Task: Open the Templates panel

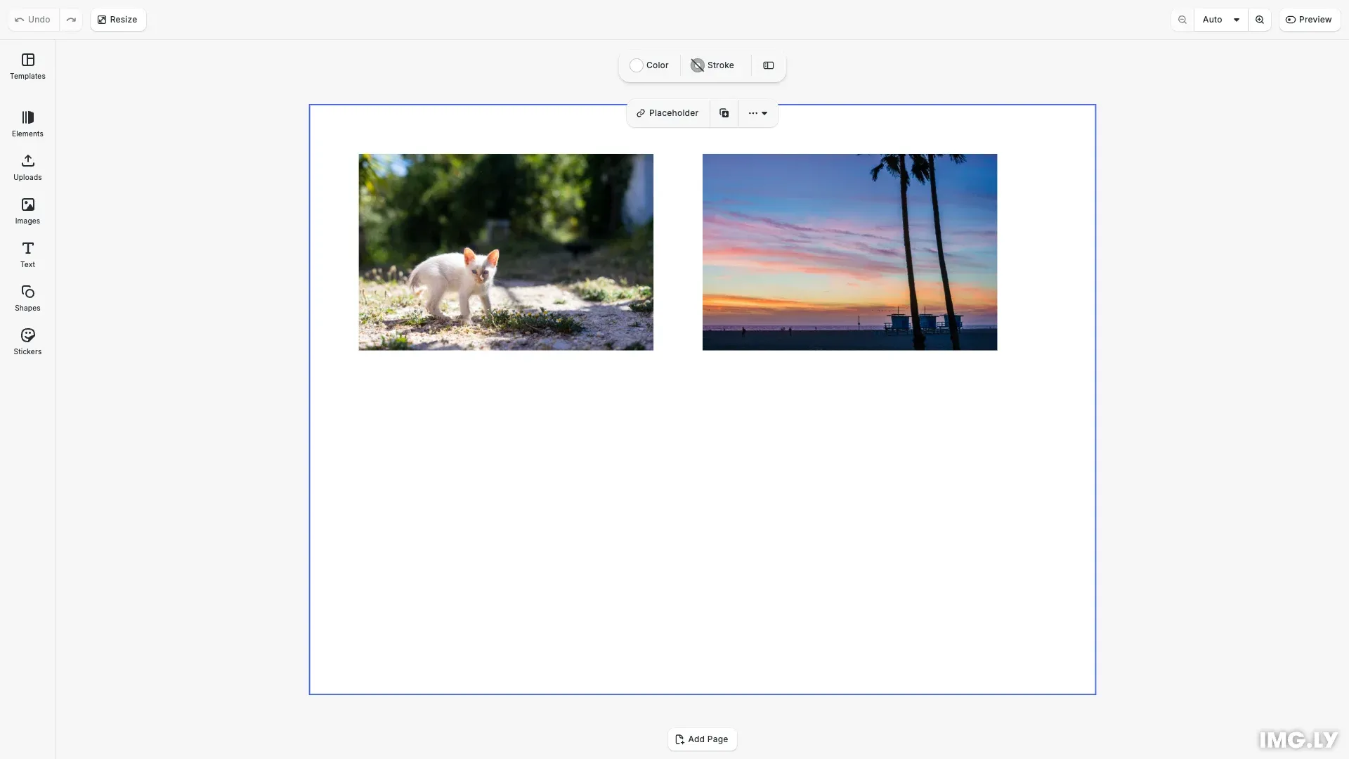Action: (27, 66)
